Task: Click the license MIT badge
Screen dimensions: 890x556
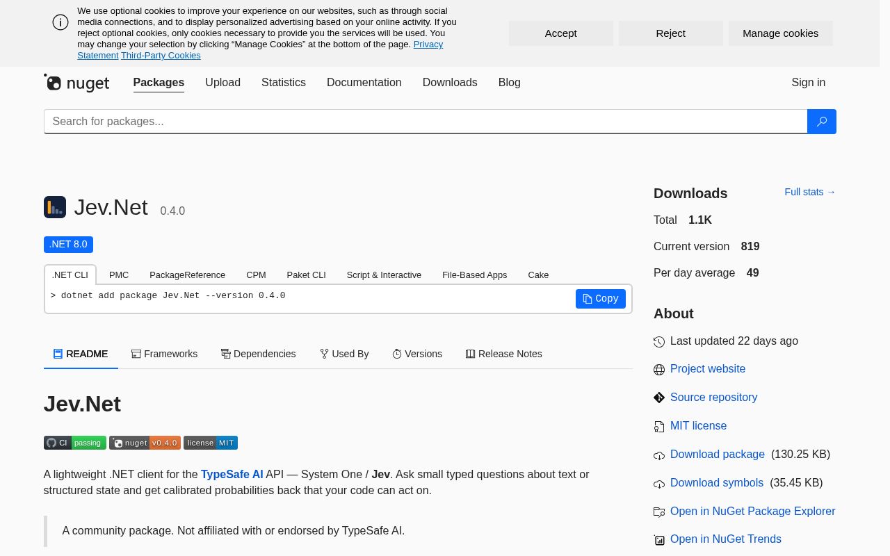Action: pyautogui.click(x=211, y=443)
